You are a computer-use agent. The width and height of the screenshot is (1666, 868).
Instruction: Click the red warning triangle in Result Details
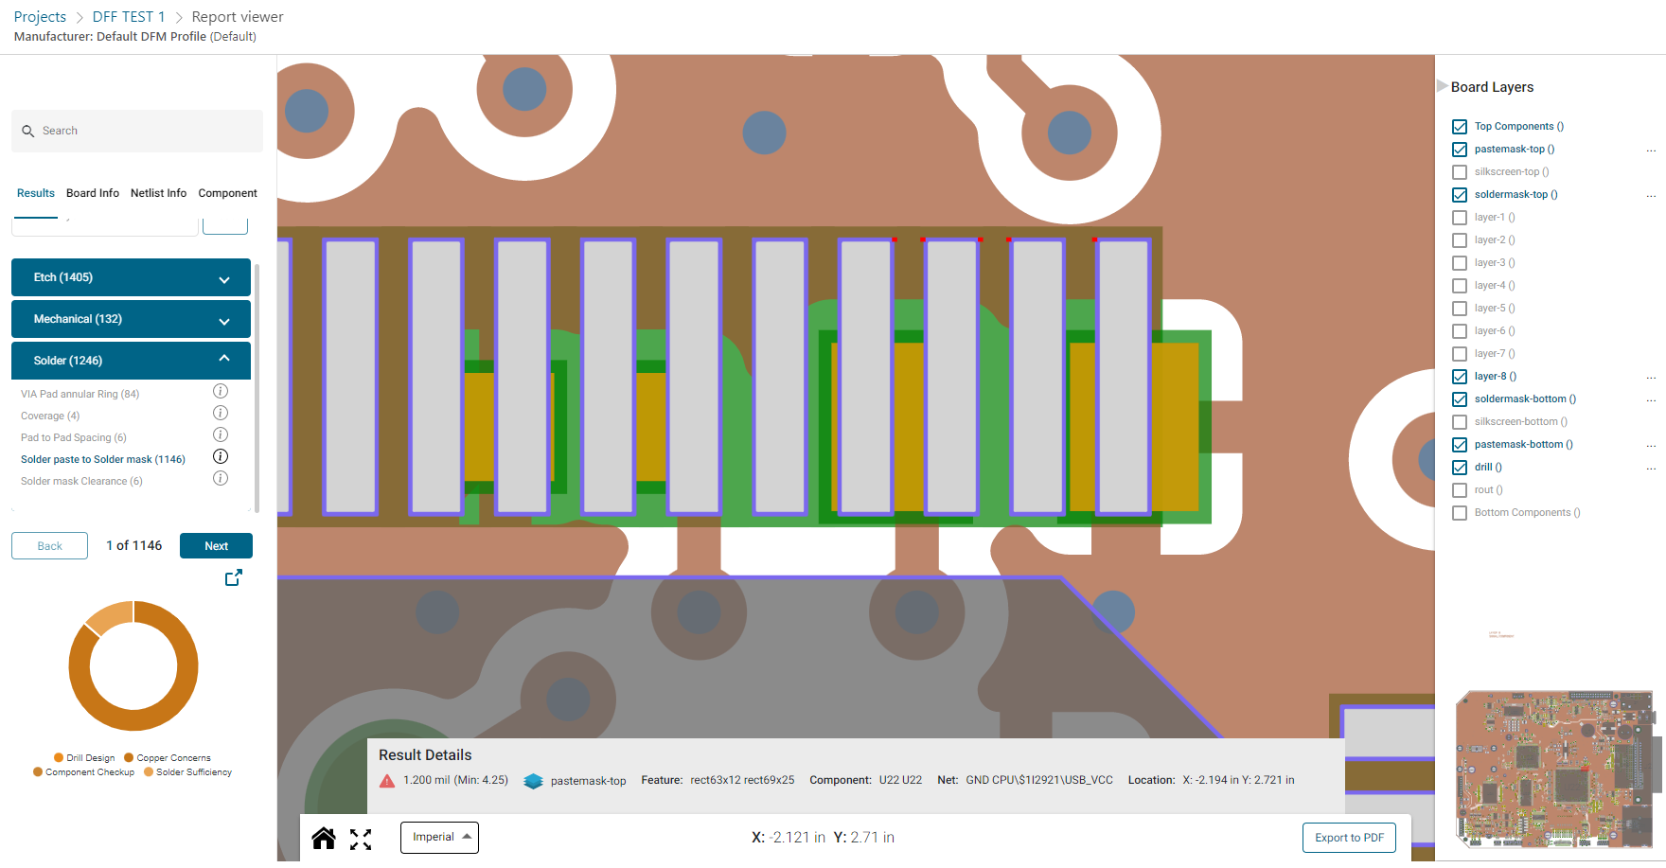(x=387, y=781)
